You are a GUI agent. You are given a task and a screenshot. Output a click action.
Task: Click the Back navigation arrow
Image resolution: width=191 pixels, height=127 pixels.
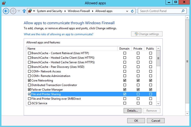pos(6,11)
